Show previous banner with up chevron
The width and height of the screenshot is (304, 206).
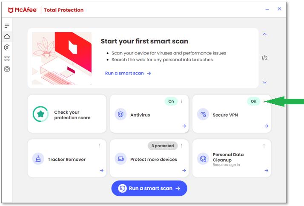coord(265,34)
